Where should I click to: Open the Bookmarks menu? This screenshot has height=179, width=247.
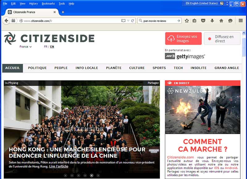pos(48,3)
